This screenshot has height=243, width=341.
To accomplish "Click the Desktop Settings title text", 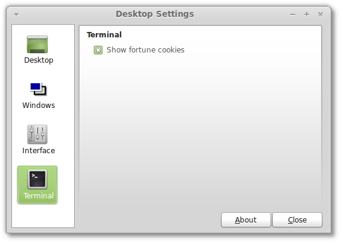I will [155, 14].
